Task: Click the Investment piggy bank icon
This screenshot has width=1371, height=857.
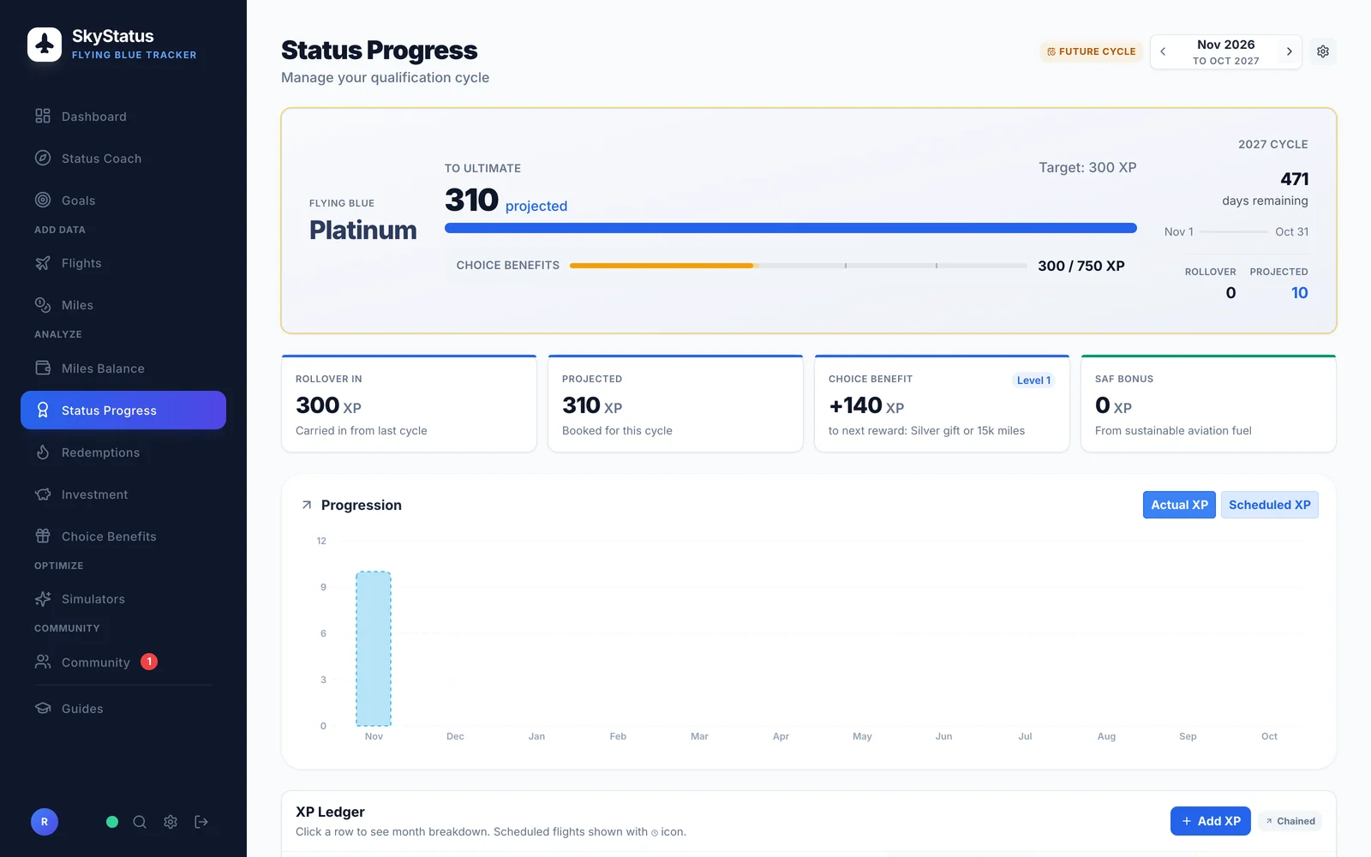Action: coord(43,494)
